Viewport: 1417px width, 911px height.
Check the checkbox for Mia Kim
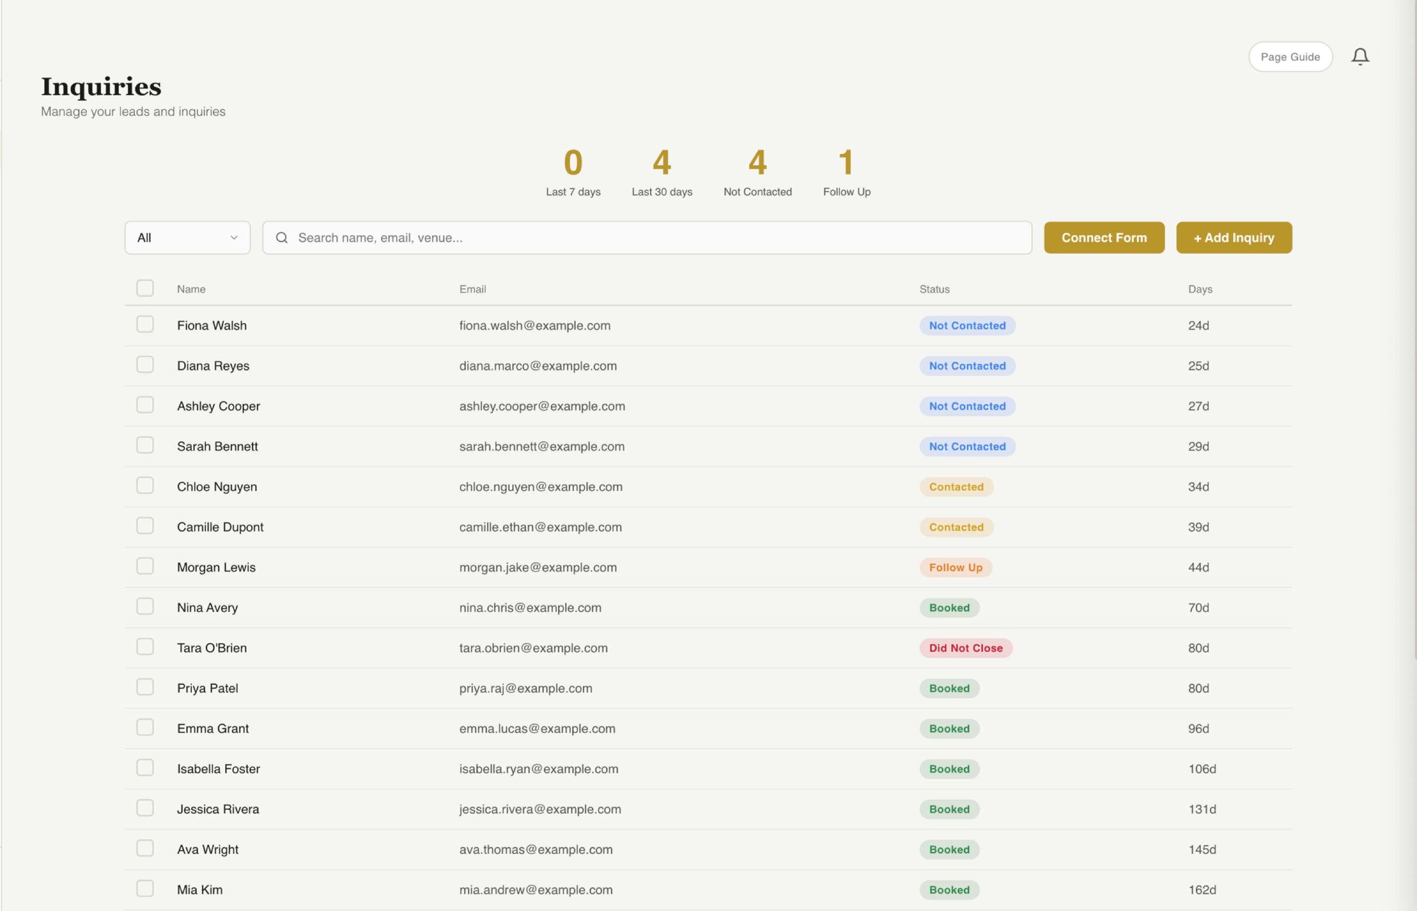click(x=145, y=888)
